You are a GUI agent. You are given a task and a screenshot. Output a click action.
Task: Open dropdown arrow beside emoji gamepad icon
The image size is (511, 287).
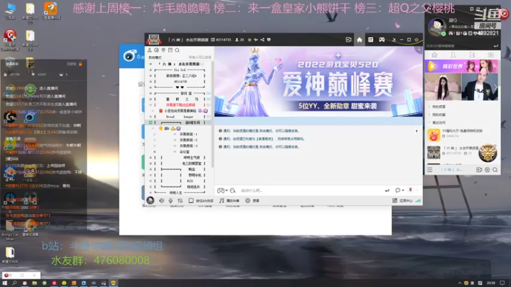pos(227,190)
